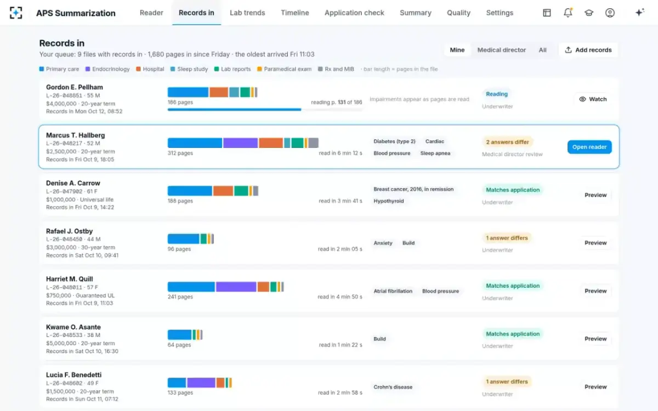658x411 pixels.
Task: Switch to the Summary tab
Action: pyautogui.click(x=416, y=13)
